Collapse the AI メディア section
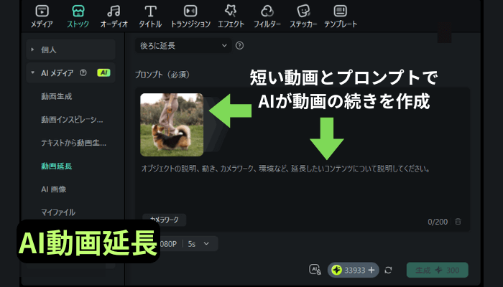This screenshot has width=503, height=287. [32, 72]
